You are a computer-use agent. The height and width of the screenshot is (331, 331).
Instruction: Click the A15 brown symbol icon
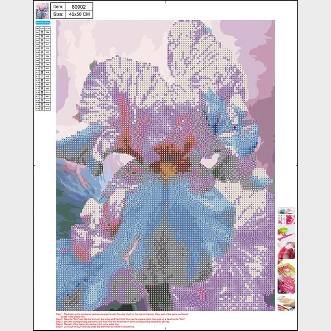click(42, 88)
